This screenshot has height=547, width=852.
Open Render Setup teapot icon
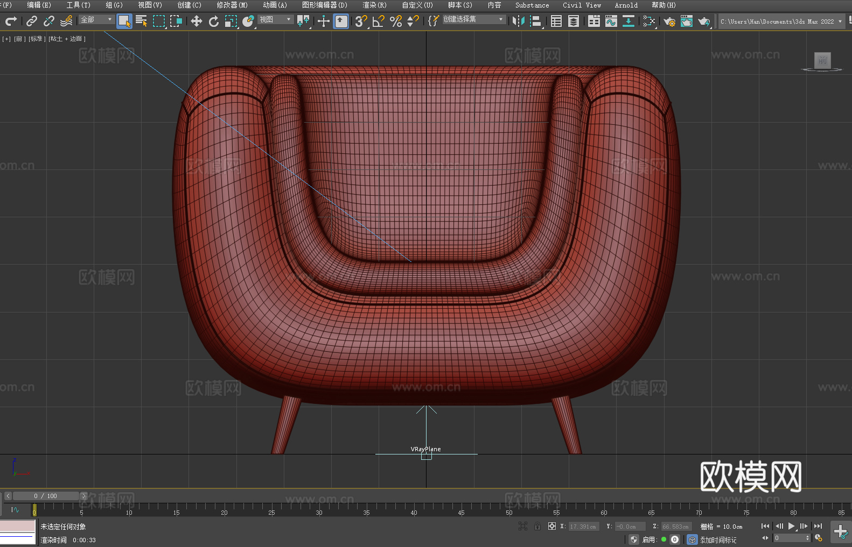pos(669,21)
